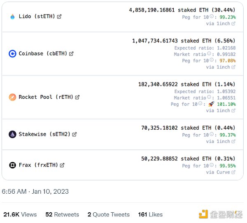The width and height of the screenshot is (247, 223).
Task: Click the Coinbase blue circle logo
Action: coord(12,54)
